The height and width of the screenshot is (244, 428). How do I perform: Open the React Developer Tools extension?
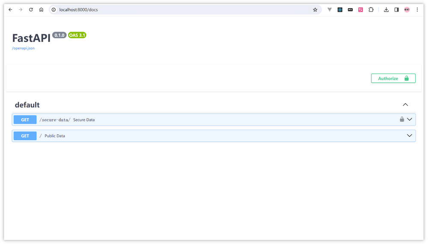click(340, 9)
